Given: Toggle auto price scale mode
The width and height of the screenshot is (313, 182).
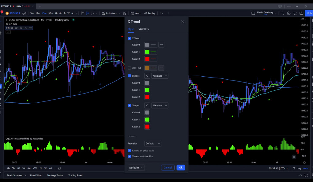Looking at the screenshot, I should tap(305, 169).
